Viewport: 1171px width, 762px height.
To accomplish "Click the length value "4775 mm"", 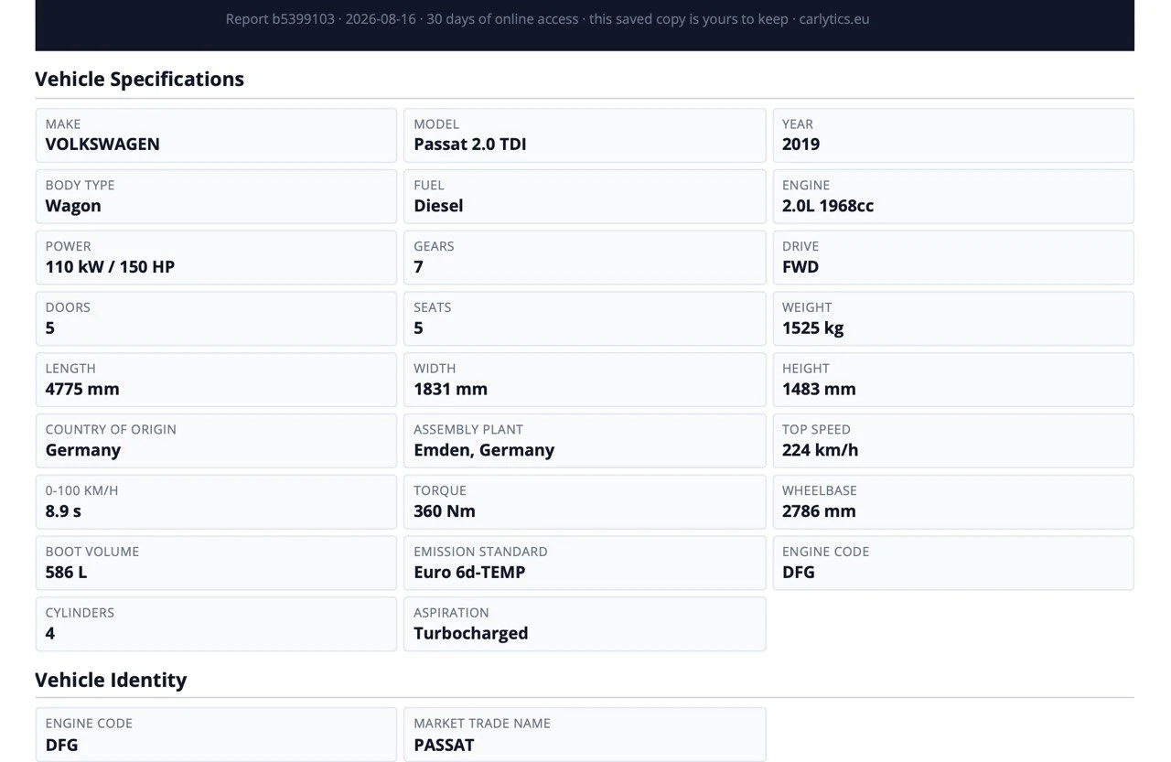I will pyautogui.click(x=82, y=389).
